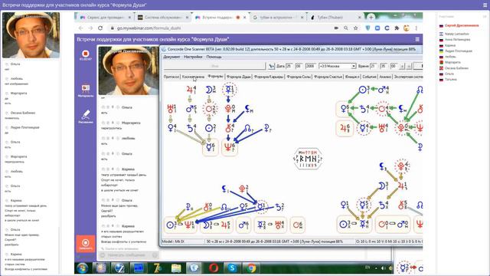
Task: Switch to the Формула Души tab
Action: (239, 77)
